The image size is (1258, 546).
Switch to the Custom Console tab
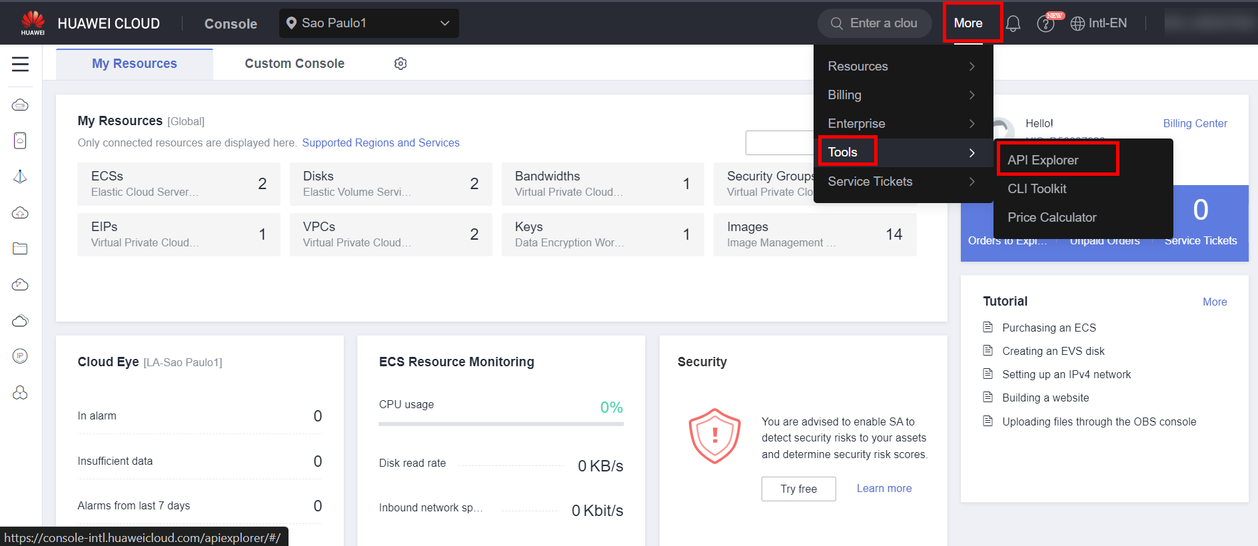click(x=295, y=64)
